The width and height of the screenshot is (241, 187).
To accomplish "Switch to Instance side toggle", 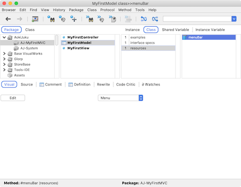I will pos(132,30).
